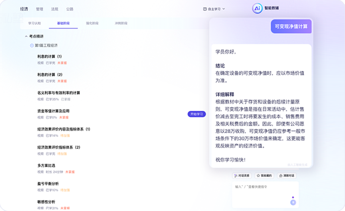Click the broom icon for 清除对话
The height and width of the screenshot is (211, 345).
(x=280, y=176)
